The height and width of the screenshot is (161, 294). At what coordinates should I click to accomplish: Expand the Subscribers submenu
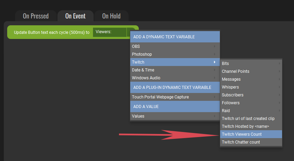251,95
